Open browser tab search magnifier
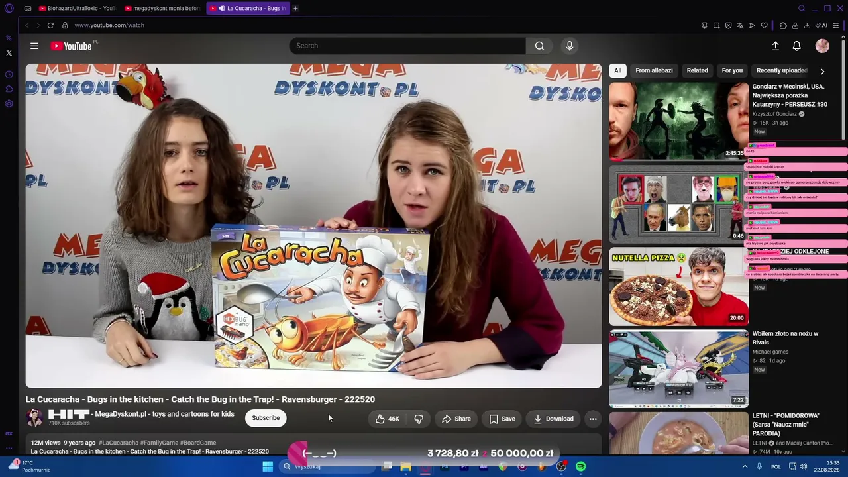Image resolution: width=848 pixels, height=477 pixels. click(x=802, y=9)
